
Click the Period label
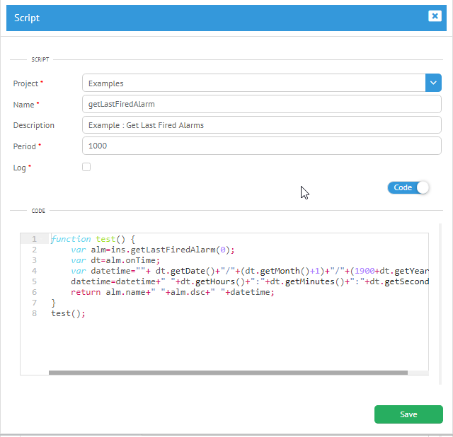(x=25, y=146)
